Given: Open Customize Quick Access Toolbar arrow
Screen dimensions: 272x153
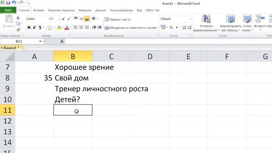Looking at the screenshot, I should (29, 3).
